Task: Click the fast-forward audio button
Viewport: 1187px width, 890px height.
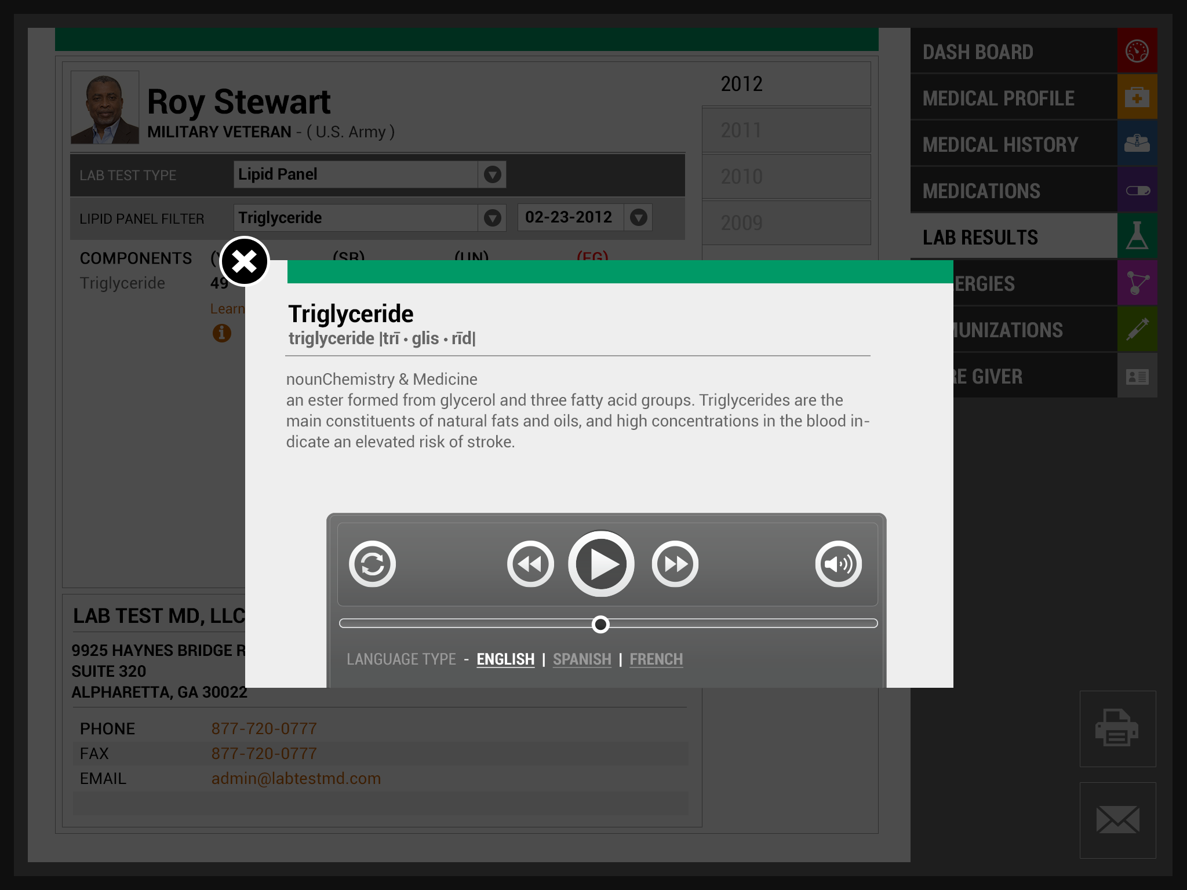Action: [x=675, y=564]
